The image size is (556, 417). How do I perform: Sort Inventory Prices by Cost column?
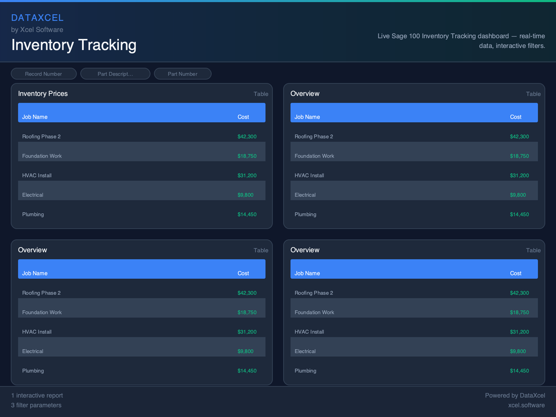243,117
